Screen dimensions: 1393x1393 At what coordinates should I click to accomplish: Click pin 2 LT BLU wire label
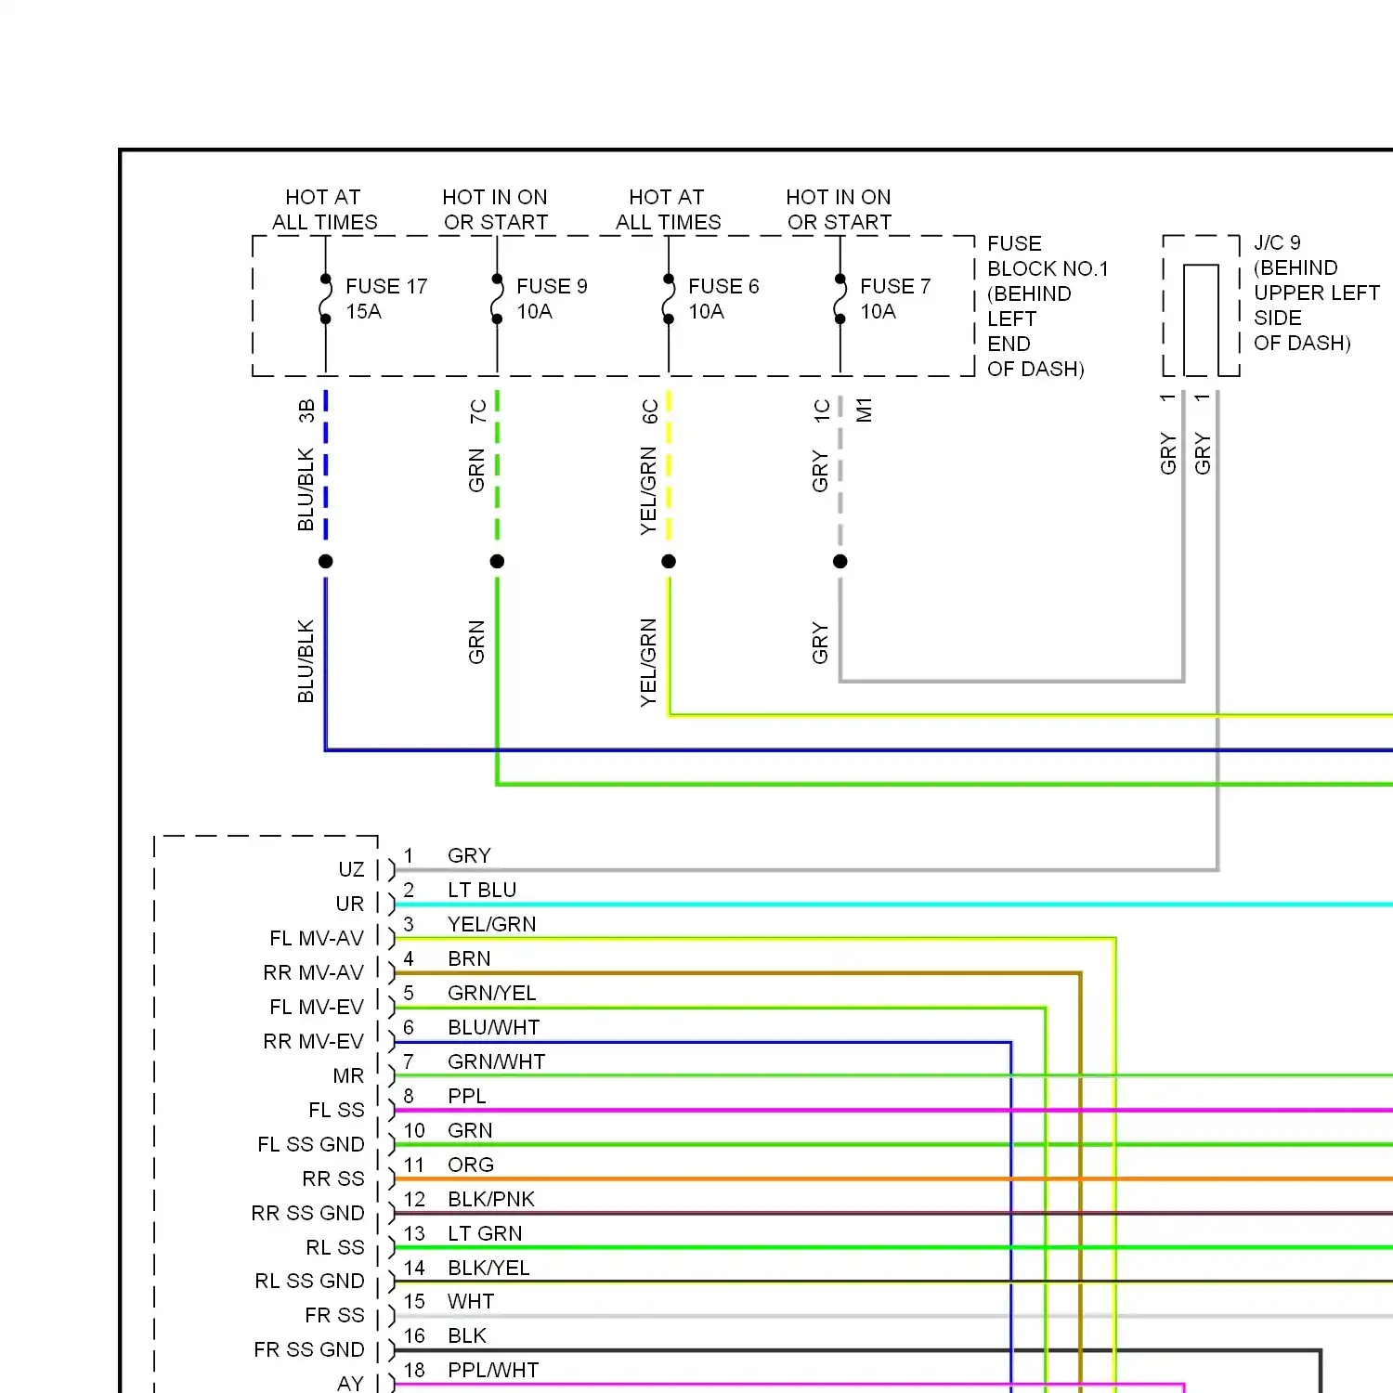482,890
